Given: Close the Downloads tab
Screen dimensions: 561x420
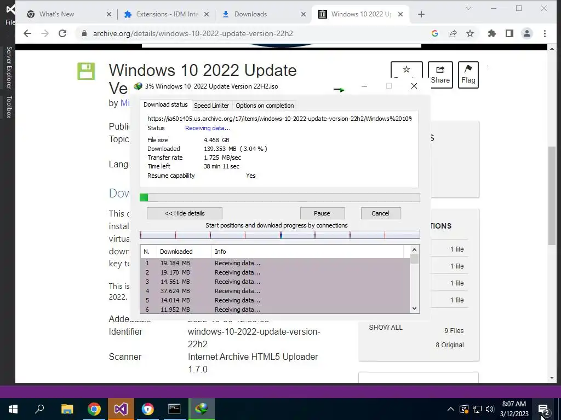Looking at the screenshot, I should pyautogui.click(x=304, y=14).
